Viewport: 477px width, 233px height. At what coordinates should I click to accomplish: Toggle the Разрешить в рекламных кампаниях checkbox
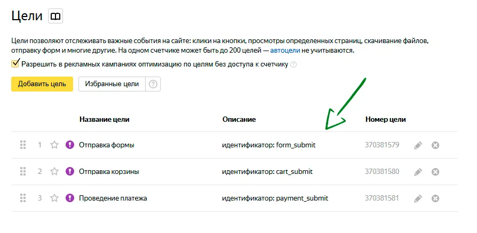(15, 64)
